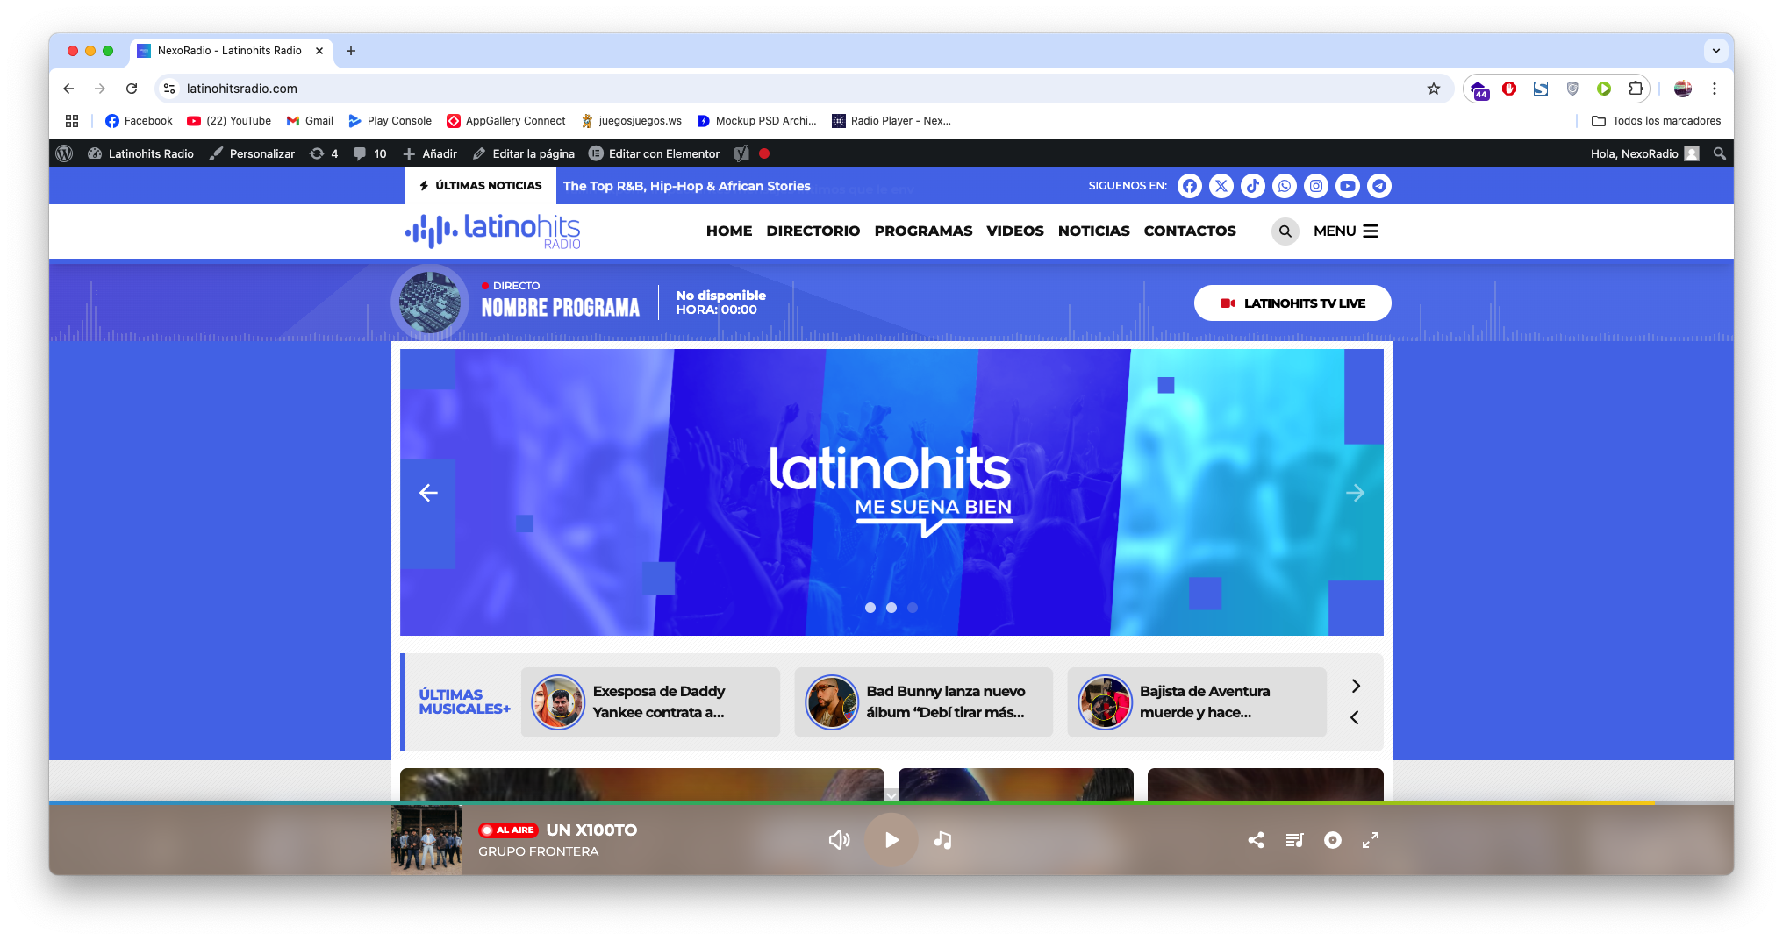This screenshot has height=940, width=1783.
Task: Open the player playlist queue icon
Action: point(1294,840)
